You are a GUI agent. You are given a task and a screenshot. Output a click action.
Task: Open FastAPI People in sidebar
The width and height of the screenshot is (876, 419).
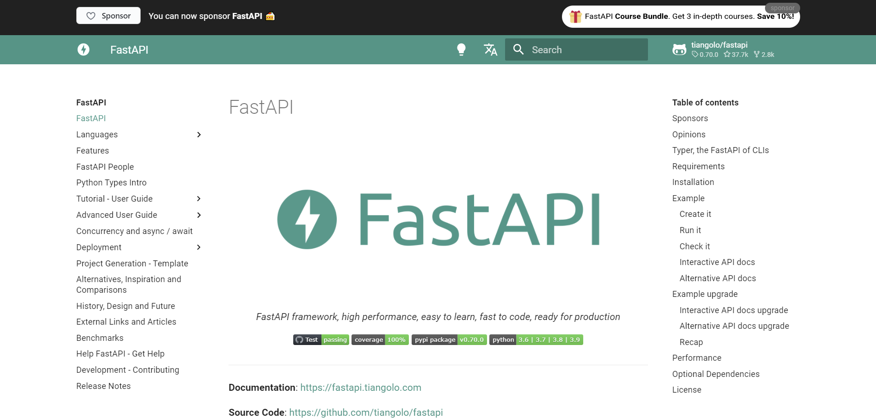pyautogui.click(x=105, y=167)
